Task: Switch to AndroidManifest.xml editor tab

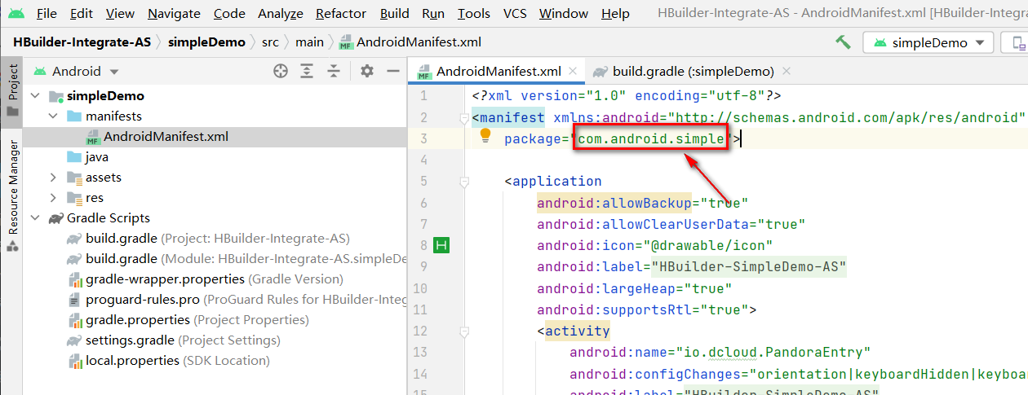Action: pos(498,72)
